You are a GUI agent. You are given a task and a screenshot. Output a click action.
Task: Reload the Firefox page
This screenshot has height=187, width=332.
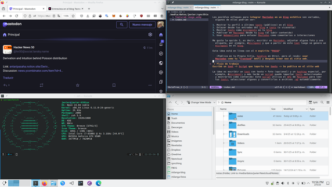coord(17,16)
